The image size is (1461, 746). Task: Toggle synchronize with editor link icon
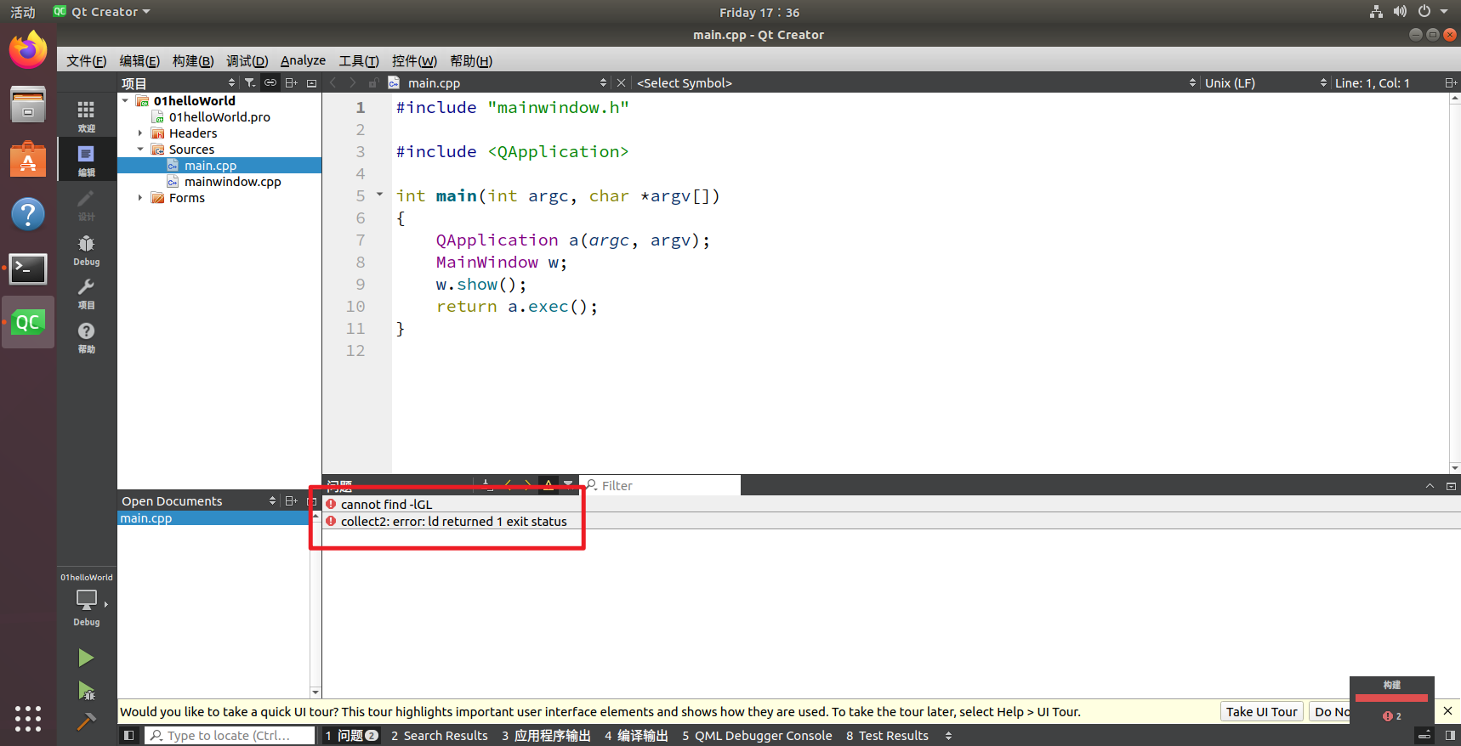coord(270,82)
